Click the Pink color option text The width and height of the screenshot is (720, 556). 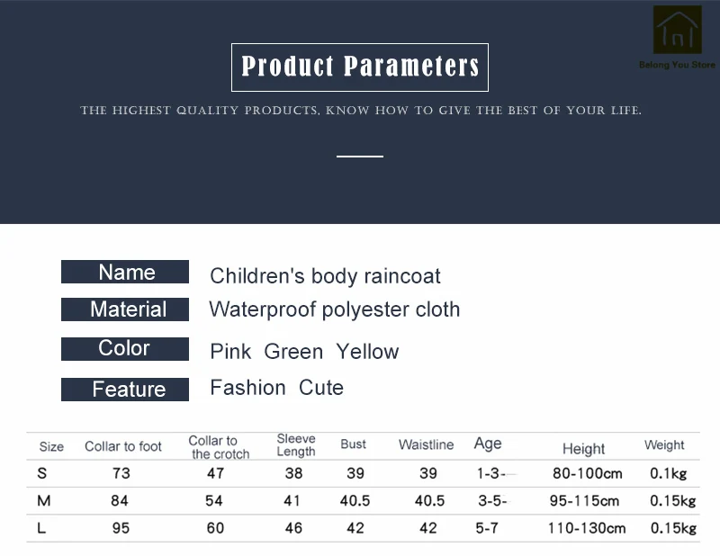pyautogui.click(x=230, y=352)
